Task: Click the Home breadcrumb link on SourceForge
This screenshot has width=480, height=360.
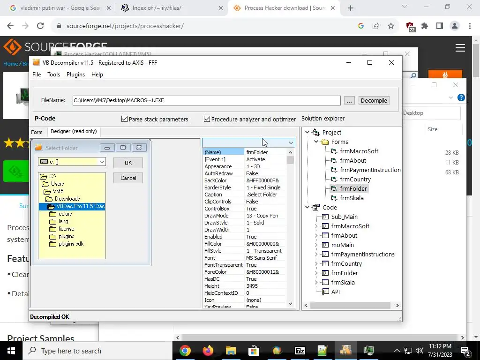Action: pyautogui.click(x=10, y=64)
